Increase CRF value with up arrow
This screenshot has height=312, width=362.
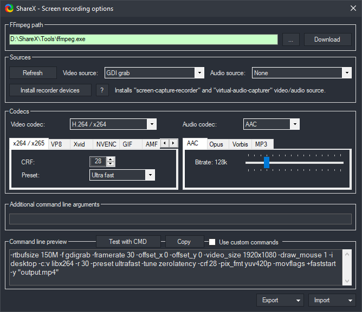111,159
